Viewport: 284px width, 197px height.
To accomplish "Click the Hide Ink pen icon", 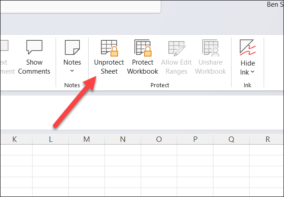I will [x=247, y=48].
